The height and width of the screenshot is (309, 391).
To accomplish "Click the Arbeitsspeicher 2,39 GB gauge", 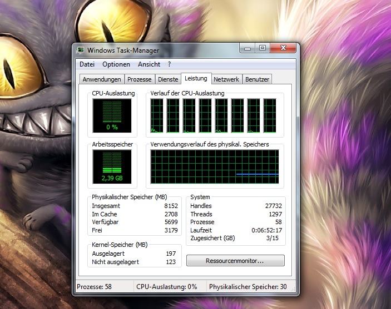I will 112,166.
